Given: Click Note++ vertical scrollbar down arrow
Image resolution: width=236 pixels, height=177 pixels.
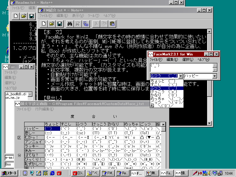Looking at the screenshot, I should [209, 123].
